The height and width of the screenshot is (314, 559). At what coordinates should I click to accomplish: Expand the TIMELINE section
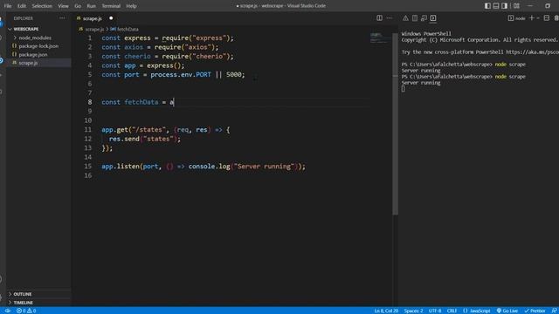(x=24, y=303)
